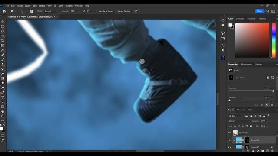Create new fill or adjustment layer icon
This screenshot has width=278, height=156.
258,151
